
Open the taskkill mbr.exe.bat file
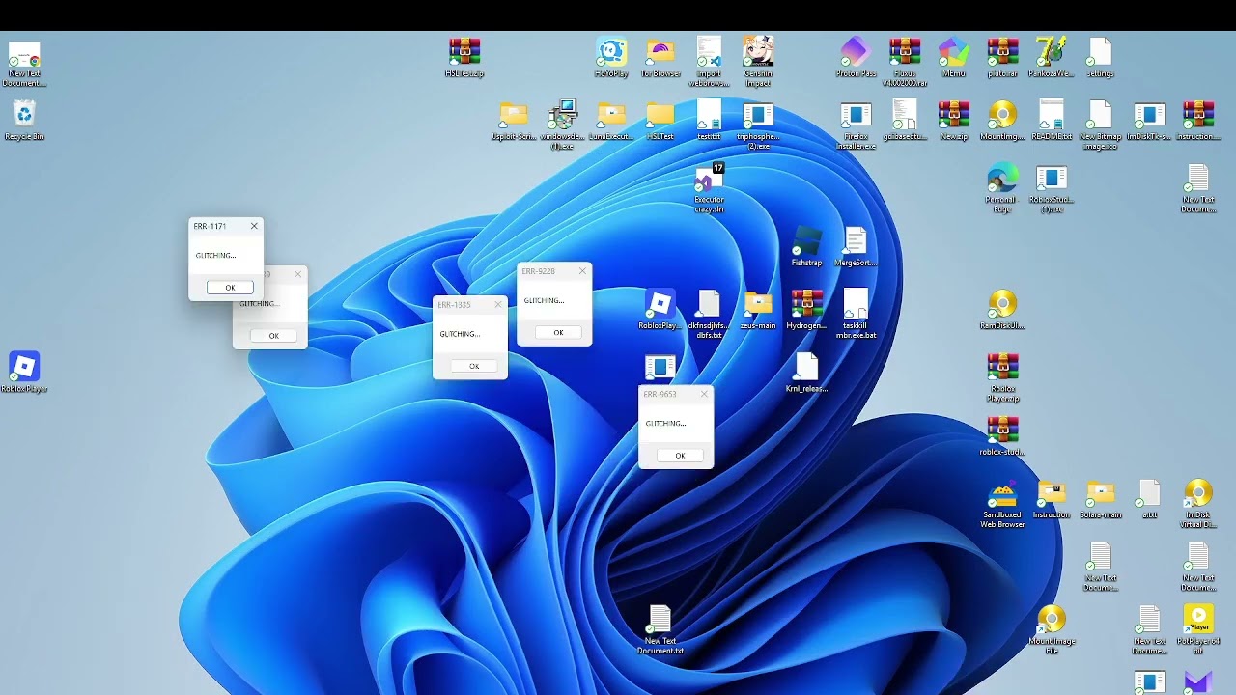coord(856,314)
